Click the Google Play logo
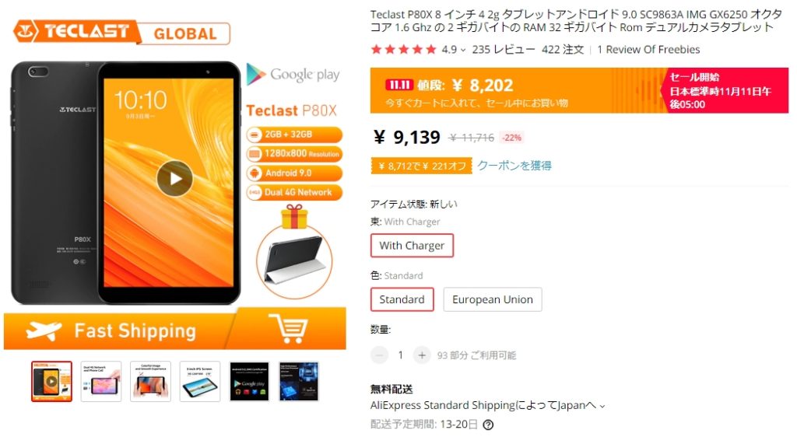This screenshot has width=797, height=437. tap(293, 75)
